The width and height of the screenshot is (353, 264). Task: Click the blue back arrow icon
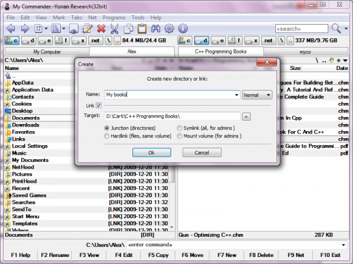(11, 28)
